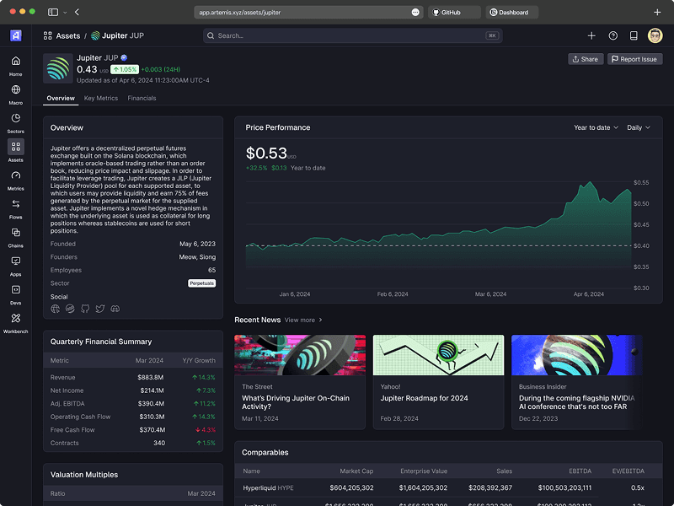Viewport: 674px width, 506px height.
Task: Click the Operating Cash Flow $310.3M value
Action: point(152,417)
